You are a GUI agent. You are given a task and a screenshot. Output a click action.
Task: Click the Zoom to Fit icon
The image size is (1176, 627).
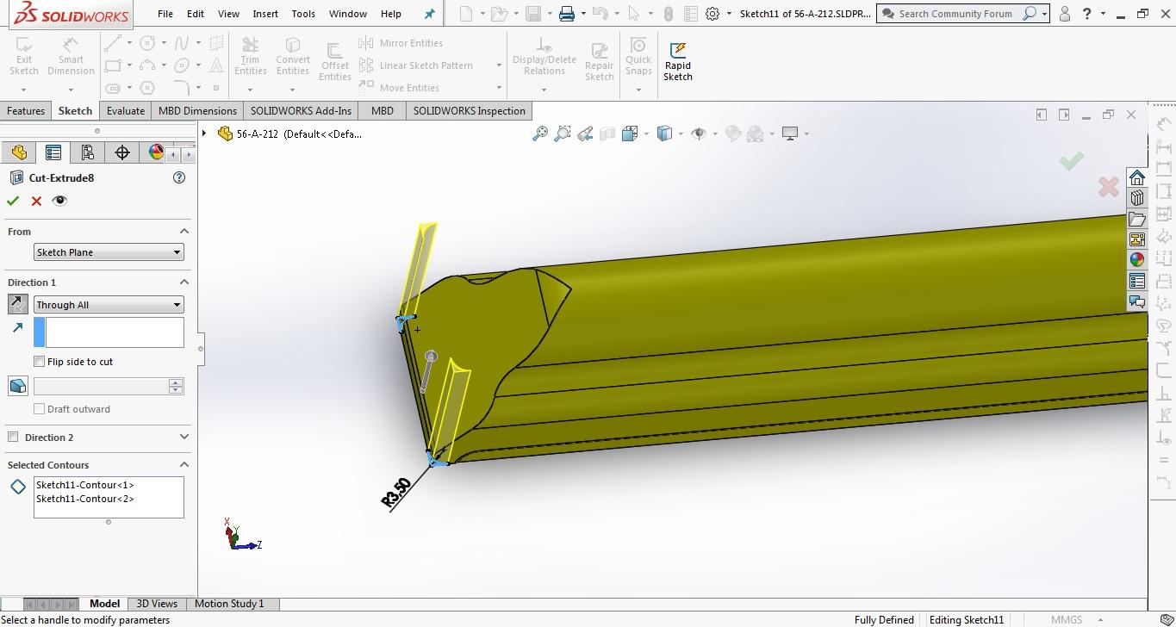pyautogui.click(x=539, y=133)
